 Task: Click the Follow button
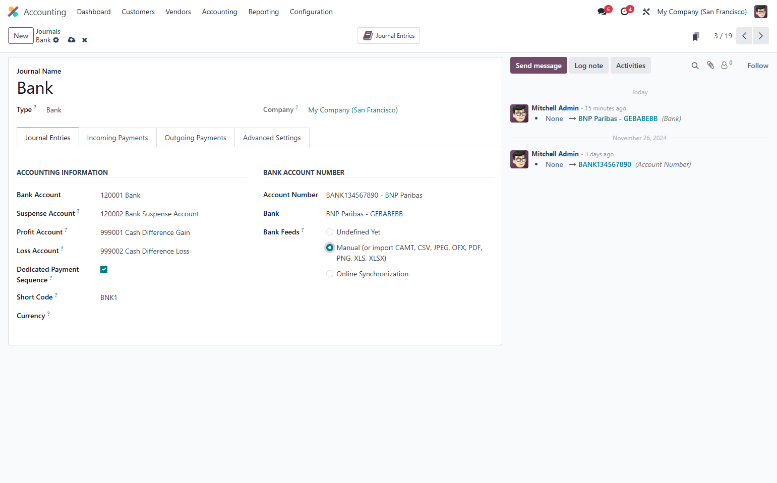pyautogui.click(x=757, y=66)
